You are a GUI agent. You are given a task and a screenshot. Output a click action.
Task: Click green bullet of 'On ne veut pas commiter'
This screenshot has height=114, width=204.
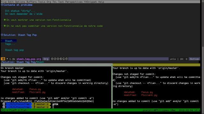(x=5, y=26)
